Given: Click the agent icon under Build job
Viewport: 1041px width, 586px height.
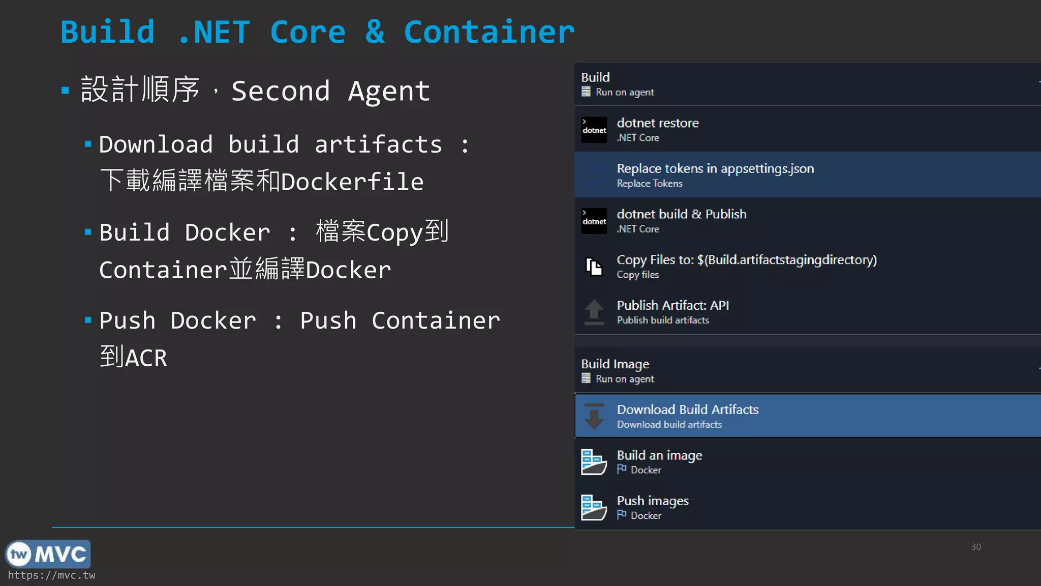Looking at the screenshot, I should [586, 92].
